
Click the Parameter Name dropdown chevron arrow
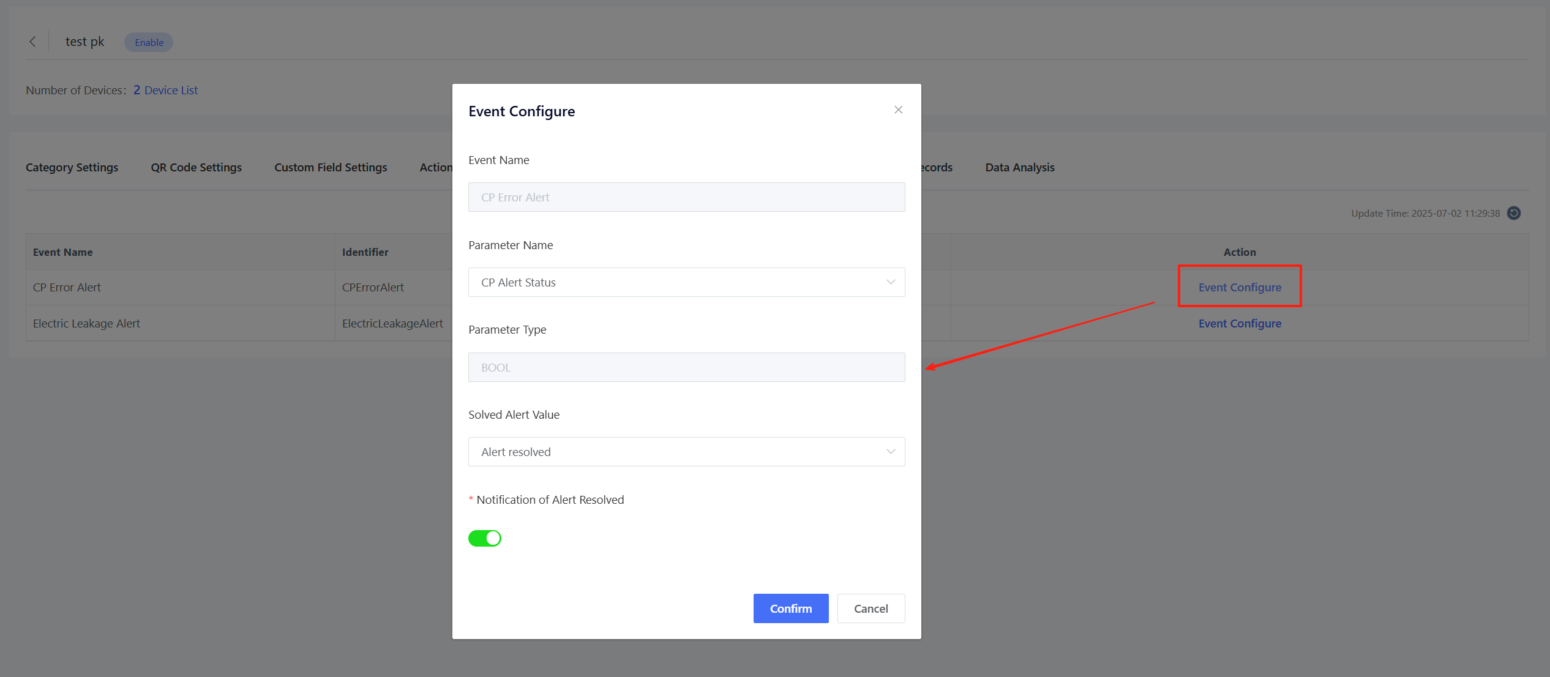point(890,282)
